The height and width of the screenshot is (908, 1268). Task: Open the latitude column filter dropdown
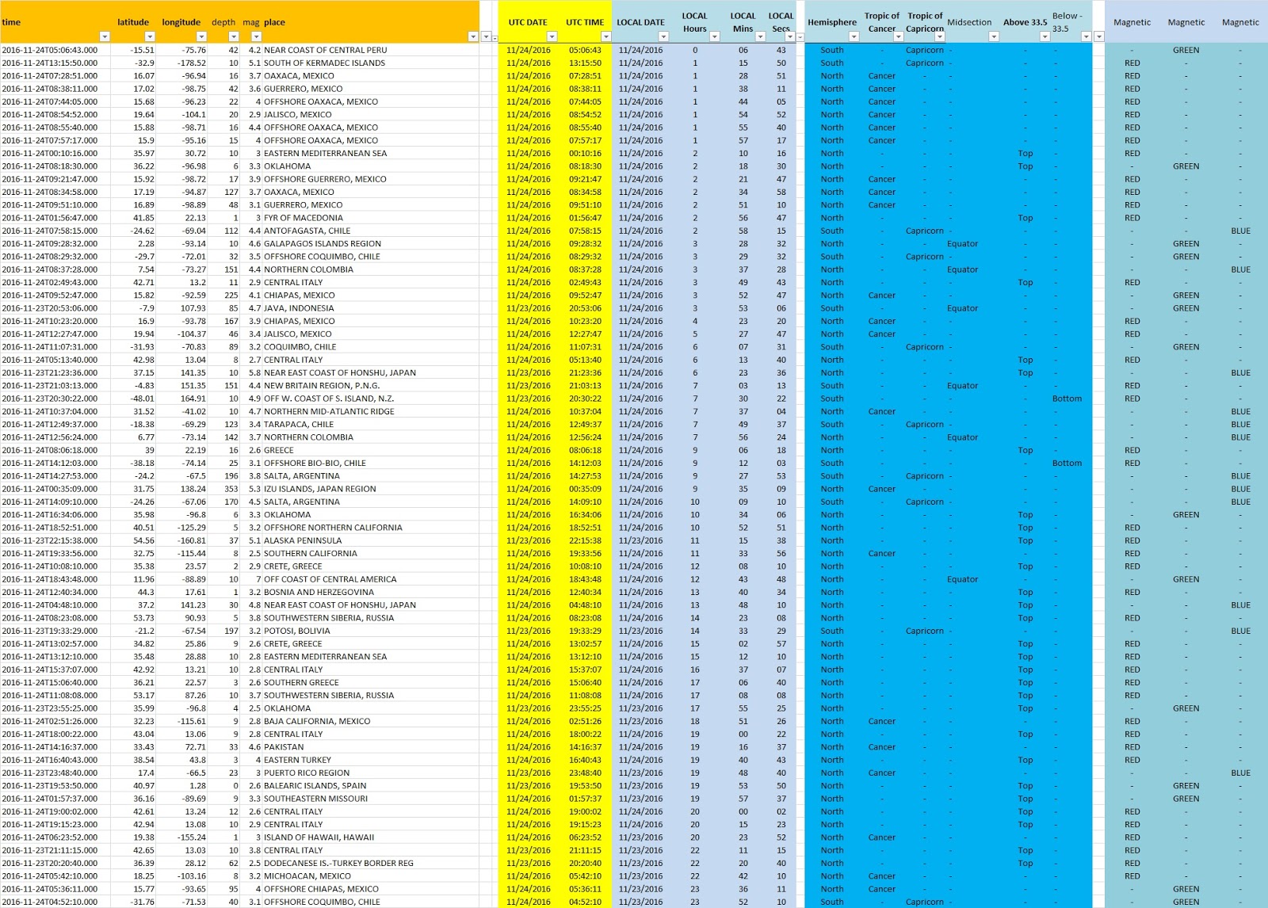pos(150,36)
